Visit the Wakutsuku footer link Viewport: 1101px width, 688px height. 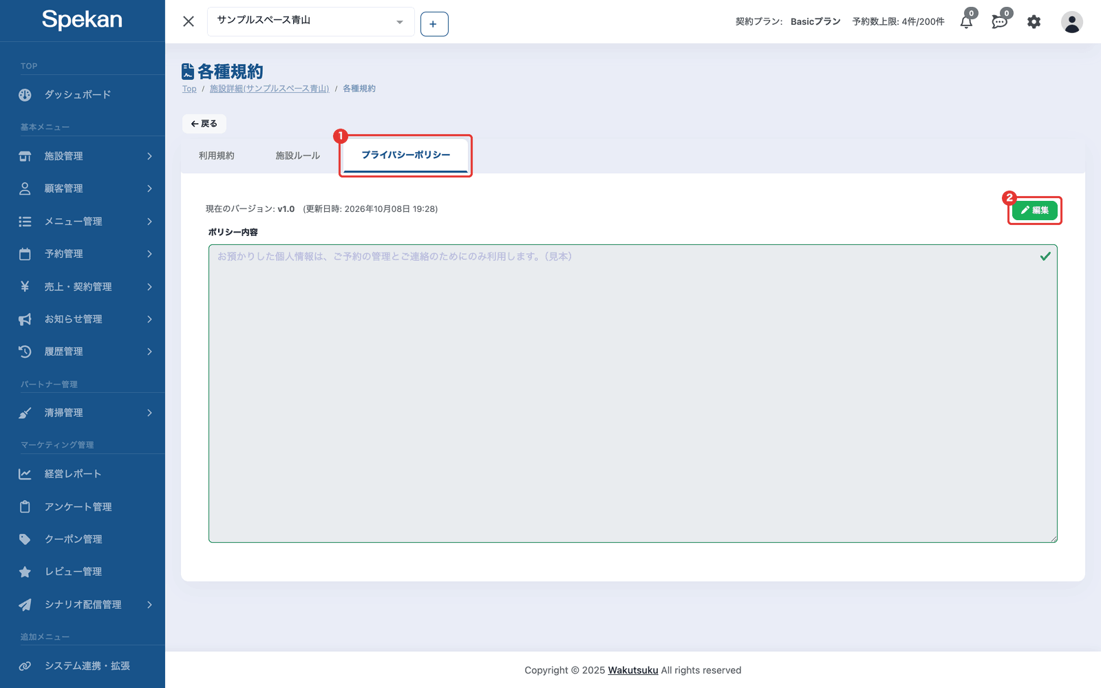pos(633,670)
